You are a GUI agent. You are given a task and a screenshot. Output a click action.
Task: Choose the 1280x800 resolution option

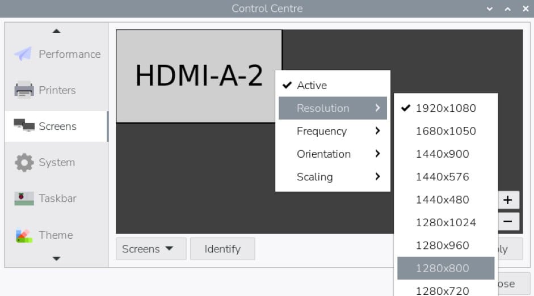point(445,268)
